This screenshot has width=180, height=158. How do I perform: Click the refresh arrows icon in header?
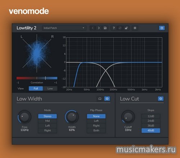pyautogui.click(x=120, y=28)
